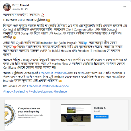Click Firoz Ahmed's profile picture
The image size is (131, 131).
(7, 7)
